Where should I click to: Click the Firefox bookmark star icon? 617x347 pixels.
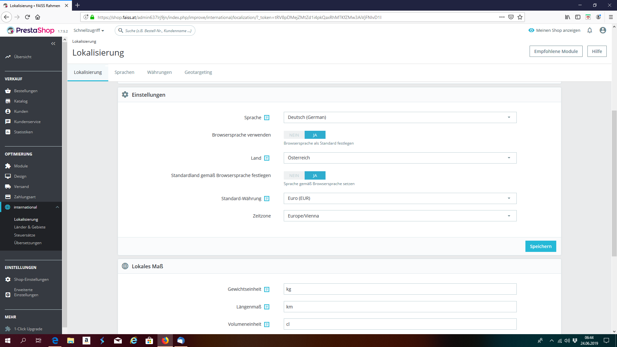(x=520, y=17)
